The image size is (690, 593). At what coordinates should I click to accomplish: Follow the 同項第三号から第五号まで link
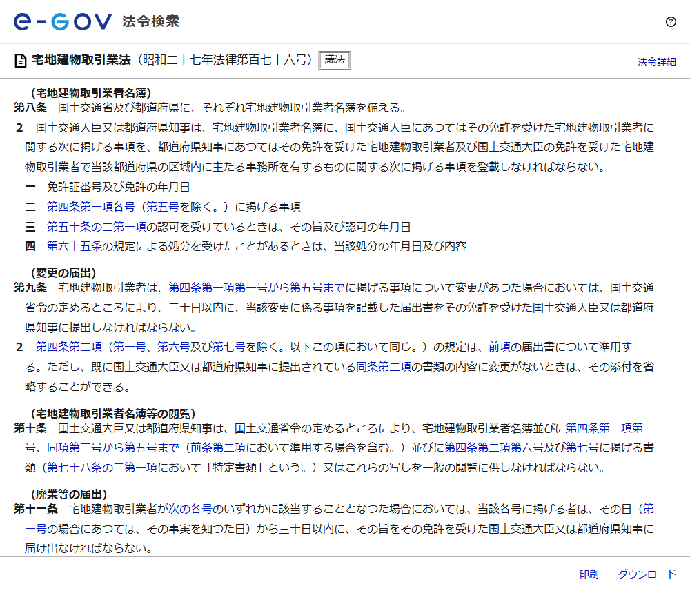pyautogui.click(x=113, y=448)
